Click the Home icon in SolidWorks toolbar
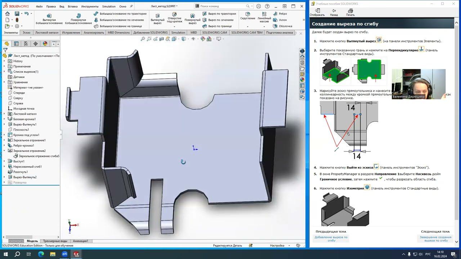 [x=8, y=14]
